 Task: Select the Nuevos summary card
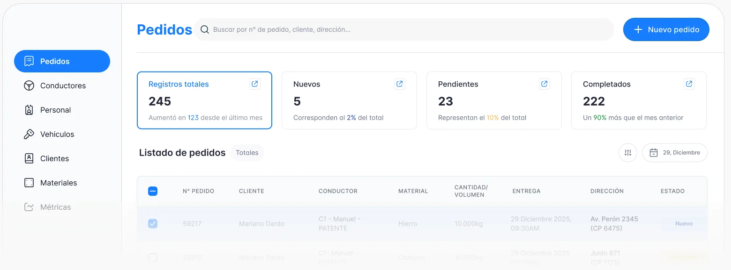349,100
